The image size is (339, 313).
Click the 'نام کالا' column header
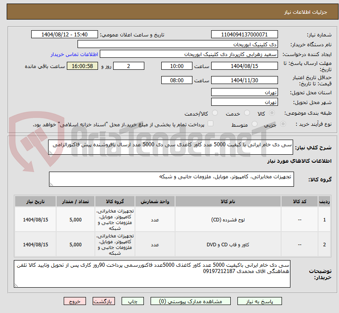point(231,201)
